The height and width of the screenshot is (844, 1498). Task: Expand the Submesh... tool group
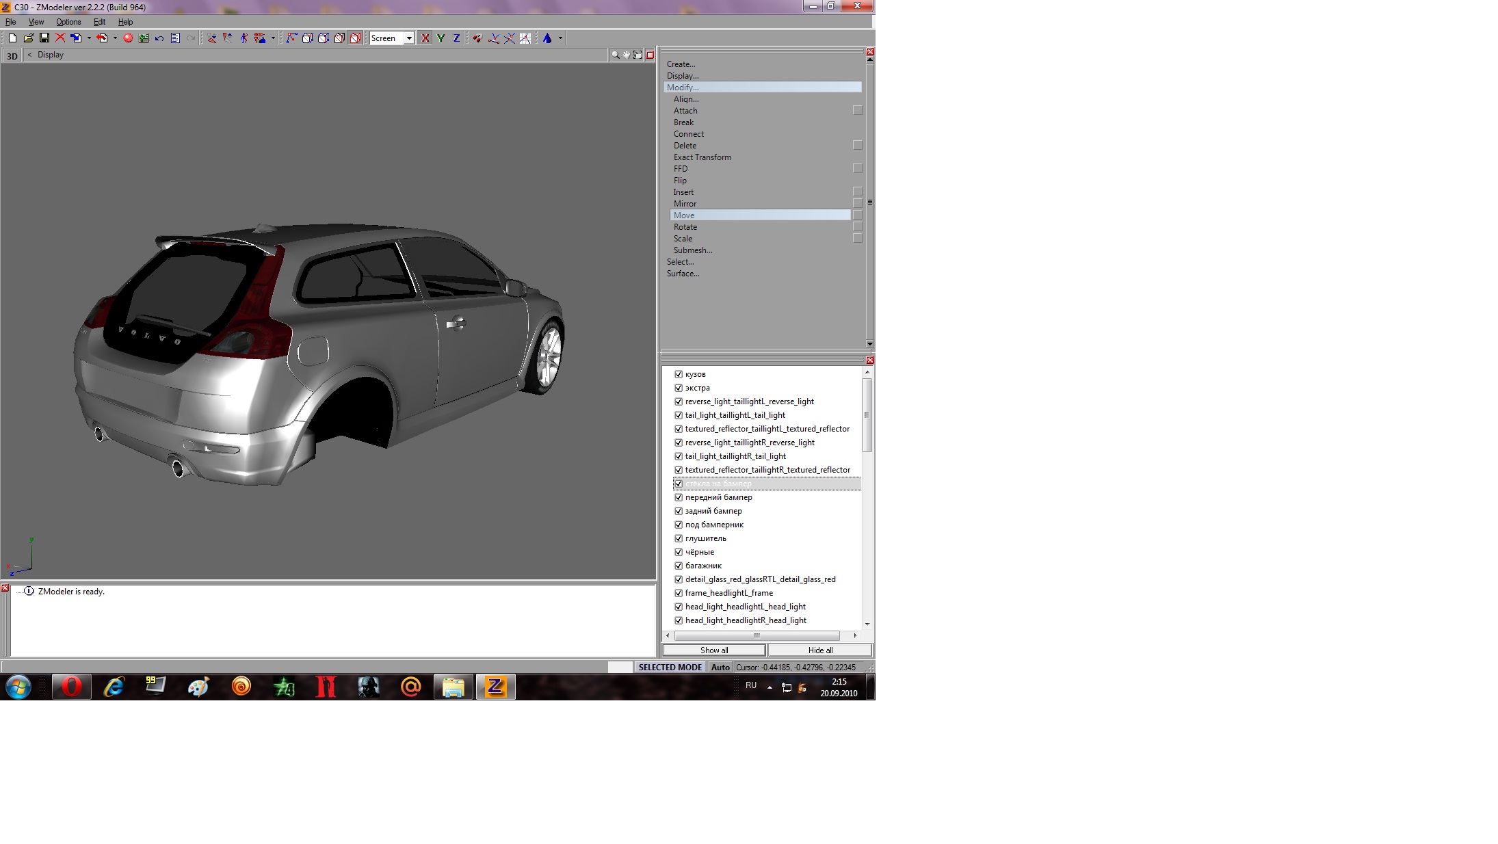pyautogui.click(x=692, y=250)
